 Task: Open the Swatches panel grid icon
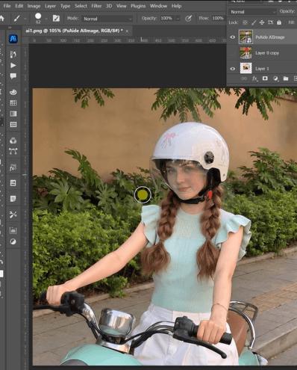(13, 103)
